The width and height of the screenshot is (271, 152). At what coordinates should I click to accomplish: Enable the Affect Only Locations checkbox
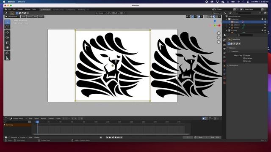244,58
